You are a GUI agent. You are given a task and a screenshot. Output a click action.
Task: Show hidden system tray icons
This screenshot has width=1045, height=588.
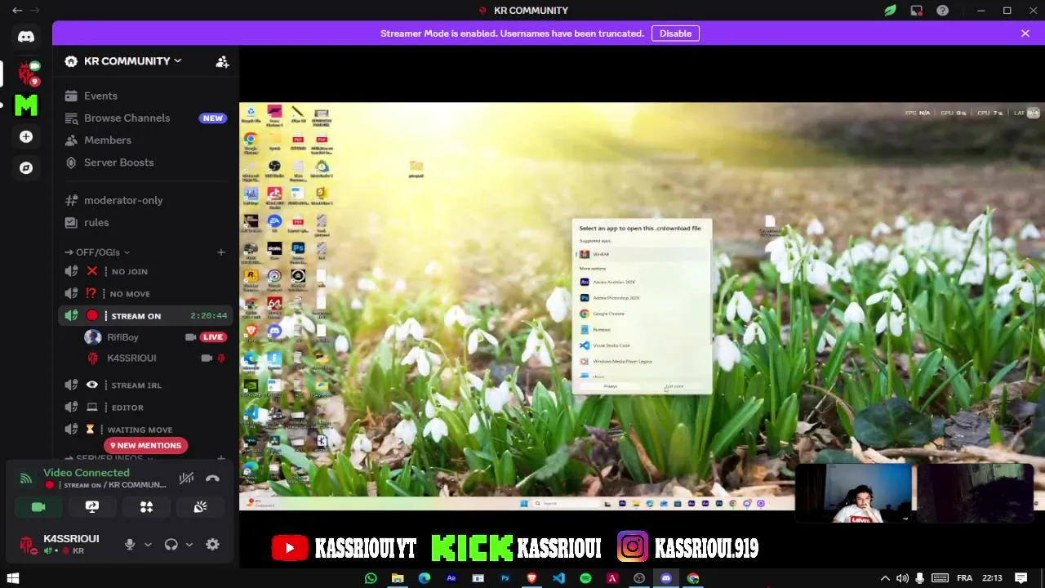[885, 578]
